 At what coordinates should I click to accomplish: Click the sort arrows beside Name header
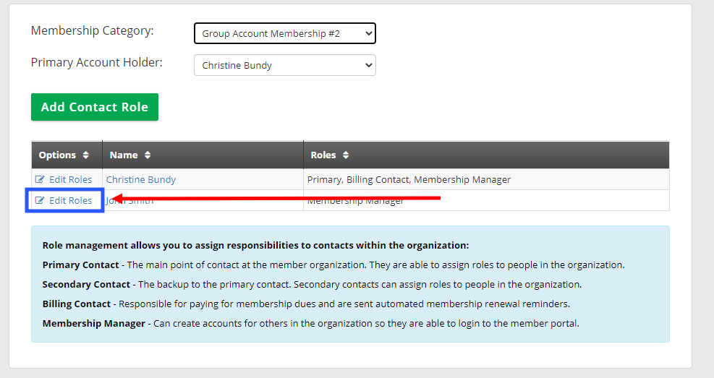pyautogui.click(x=148, y=155)
